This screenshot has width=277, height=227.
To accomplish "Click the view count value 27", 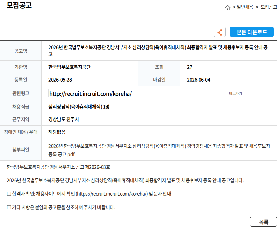I will tap(189, 67).
